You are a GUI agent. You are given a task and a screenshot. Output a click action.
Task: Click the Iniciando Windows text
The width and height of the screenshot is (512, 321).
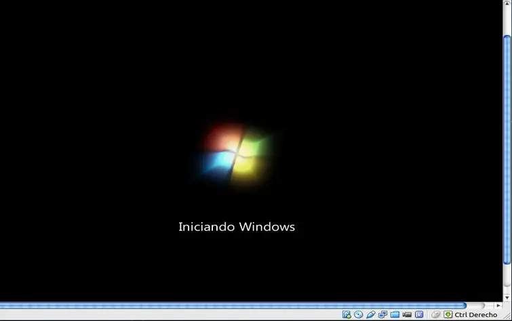click(237, 227)
